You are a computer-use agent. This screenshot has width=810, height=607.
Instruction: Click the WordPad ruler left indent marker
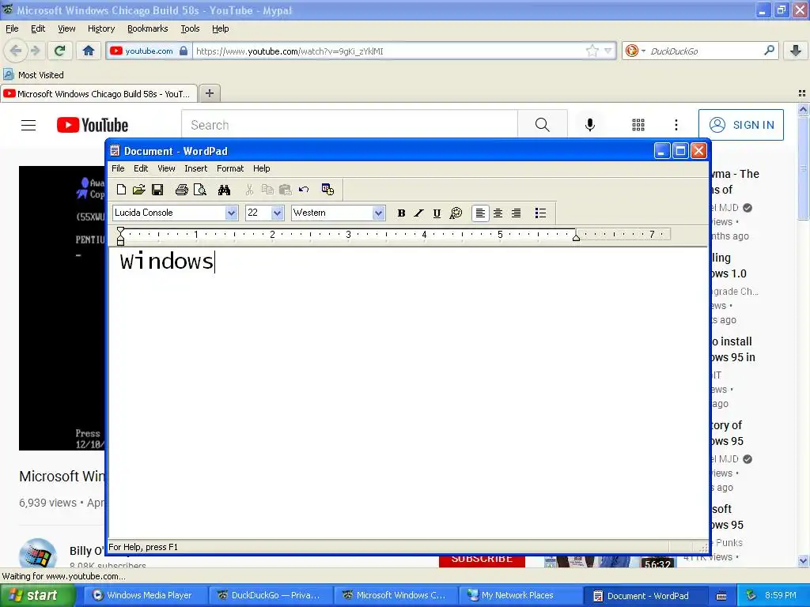click(120, 236)
